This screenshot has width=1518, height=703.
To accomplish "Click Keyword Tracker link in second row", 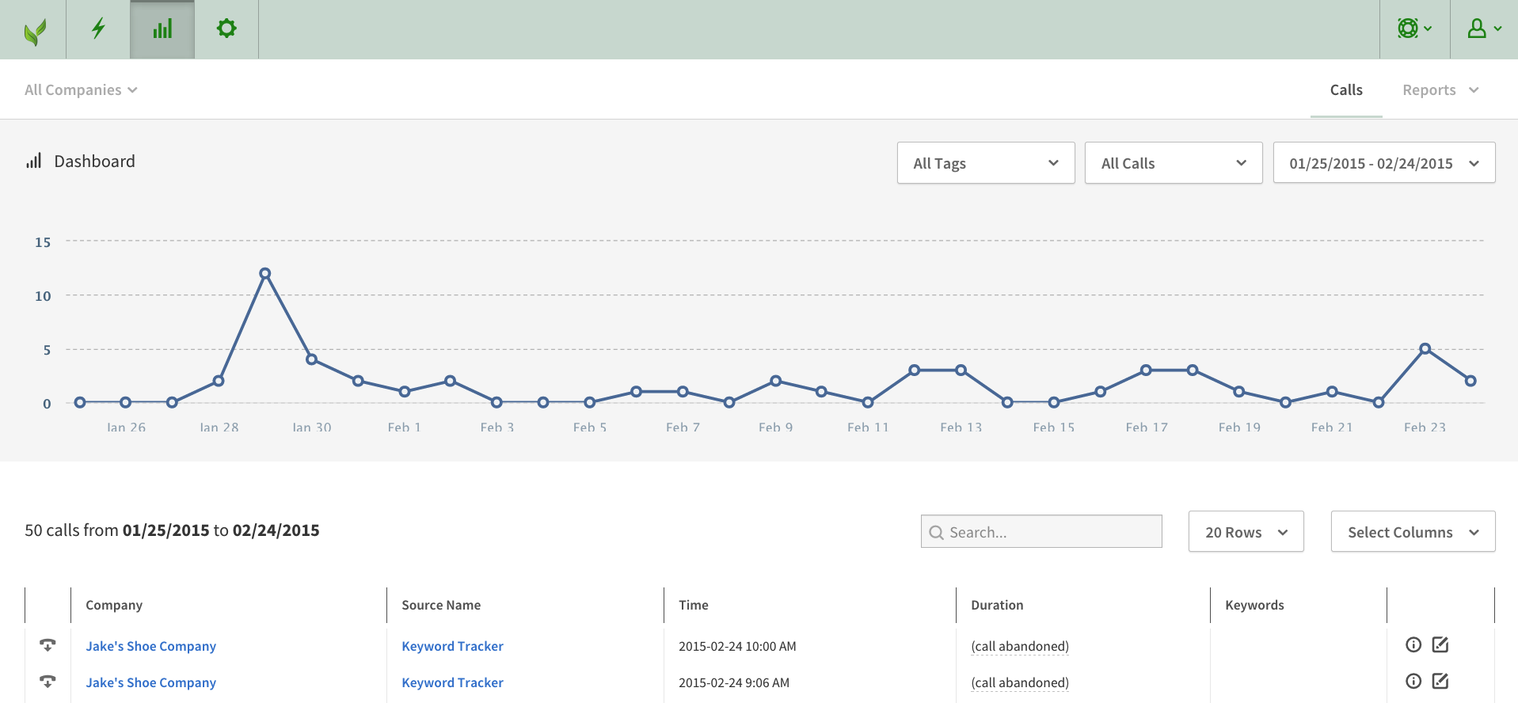I will pyautogui.click(x=452, y=682).
